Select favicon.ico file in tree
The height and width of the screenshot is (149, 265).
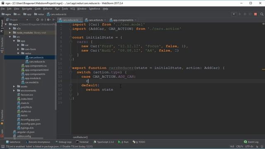click(25, 95)
